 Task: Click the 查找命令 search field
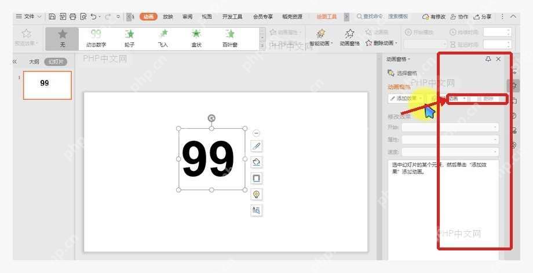382,16
